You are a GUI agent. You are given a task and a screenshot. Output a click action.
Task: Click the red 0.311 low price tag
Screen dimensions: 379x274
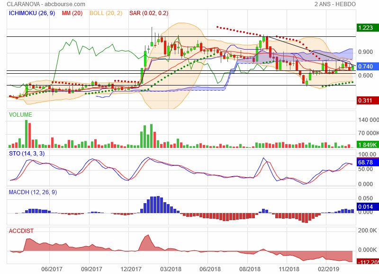click(368, 101)
